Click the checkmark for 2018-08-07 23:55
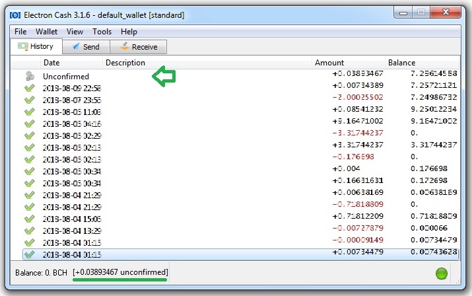This screenshot has height=296, width=472. pos(30,100)
